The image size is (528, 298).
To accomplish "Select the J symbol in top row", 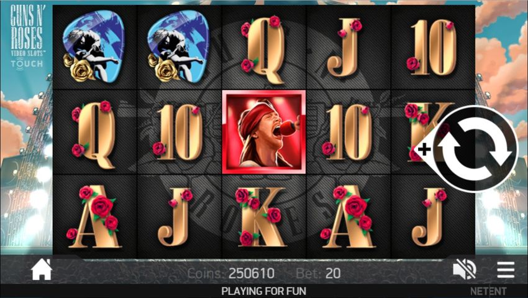I will (x=345, y=47).
